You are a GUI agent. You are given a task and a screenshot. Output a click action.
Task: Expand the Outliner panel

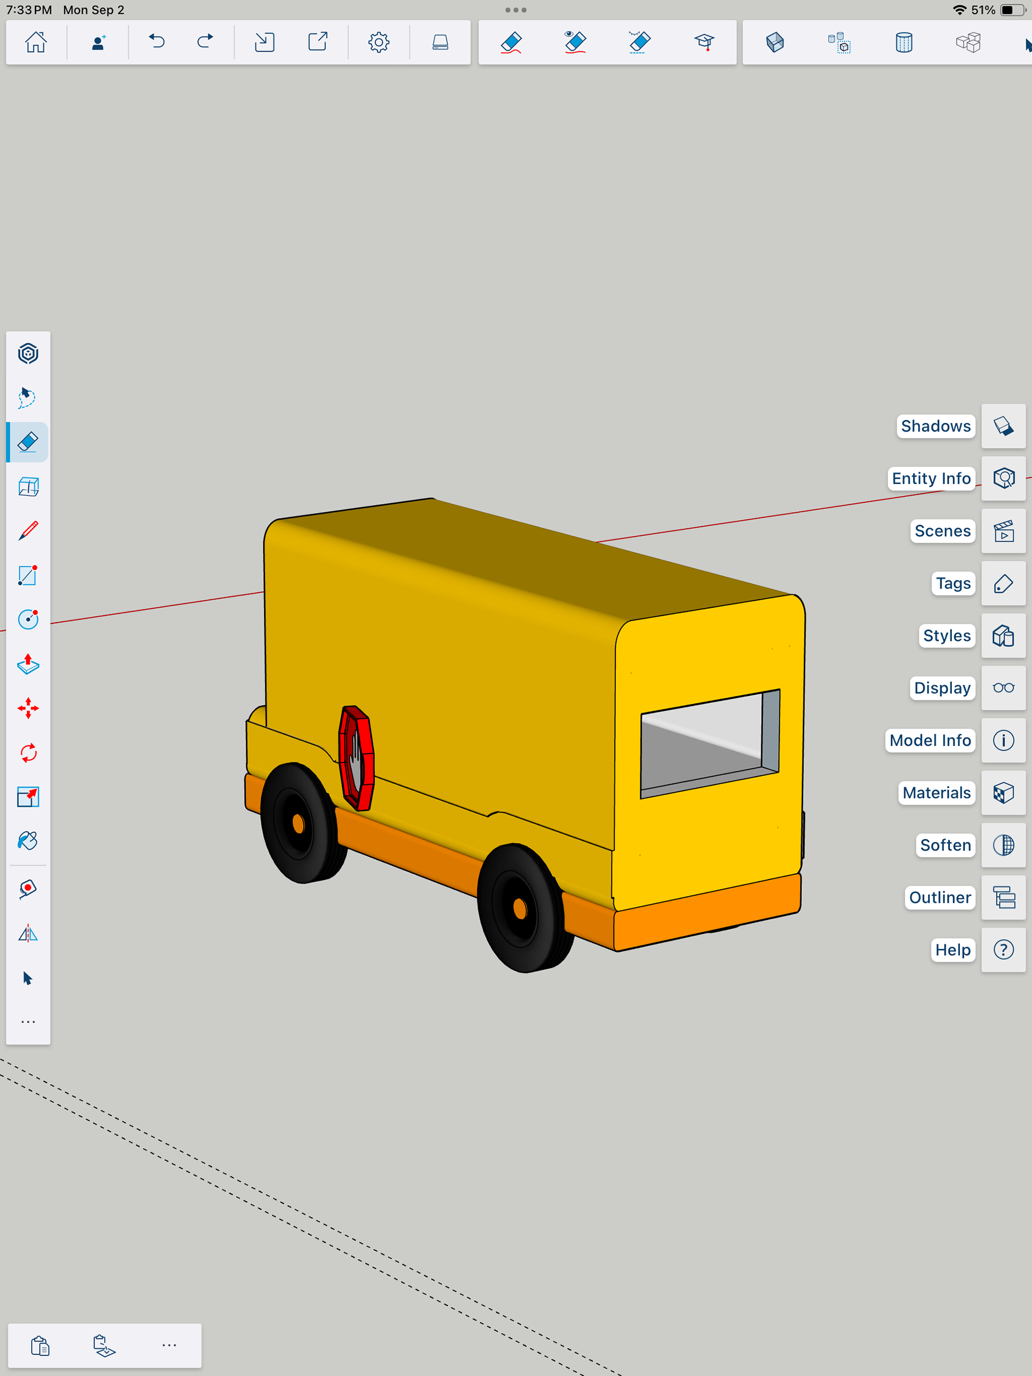(x=1003, y=898)
